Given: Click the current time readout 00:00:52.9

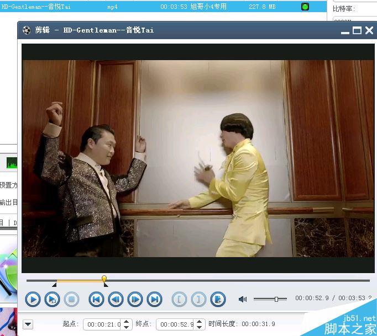Looking at the screenshot, I should click(312, 298).
